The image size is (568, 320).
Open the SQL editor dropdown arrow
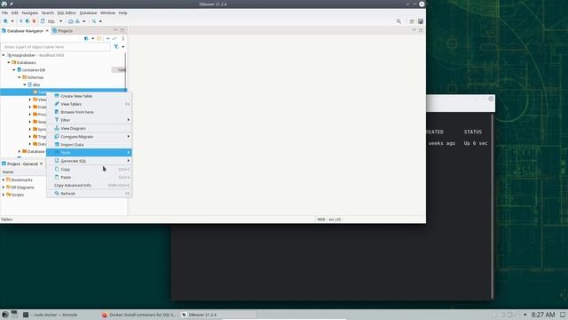click(60, 21)
